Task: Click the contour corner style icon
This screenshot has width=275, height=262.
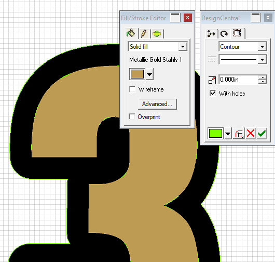Action: [x=239, y=133]
